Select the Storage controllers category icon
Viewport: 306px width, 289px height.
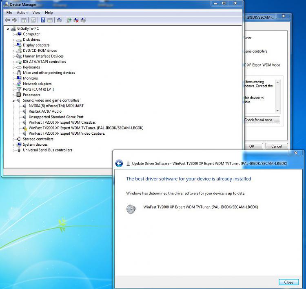click(x=19, y=139)
